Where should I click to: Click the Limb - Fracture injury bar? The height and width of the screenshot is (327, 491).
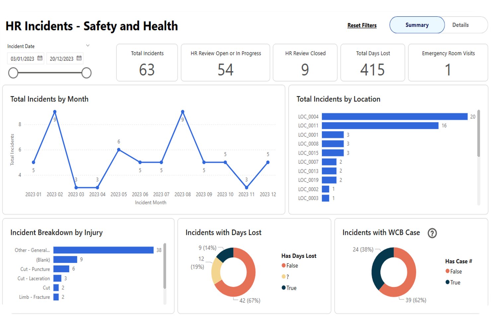(x=56, y=297)
